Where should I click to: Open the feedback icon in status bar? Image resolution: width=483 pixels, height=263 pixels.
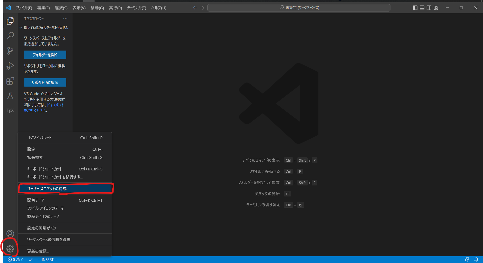tap(467, 260)
